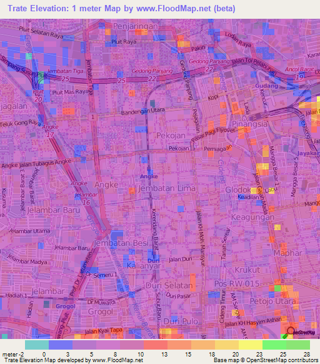Click the Kerendang Barat street label
The height and width of the screenshot is (364, 320).
coord(155,230)
